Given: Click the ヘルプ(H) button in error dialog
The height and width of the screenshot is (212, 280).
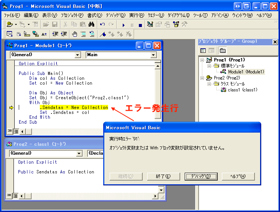Looking at the screenshot, I should click(x=238, y=176).
